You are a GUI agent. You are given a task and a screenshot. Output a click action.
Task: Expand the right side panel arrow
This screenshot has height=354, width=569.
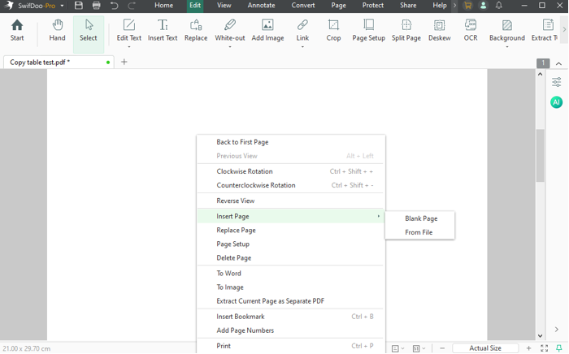tap(557, 329)
